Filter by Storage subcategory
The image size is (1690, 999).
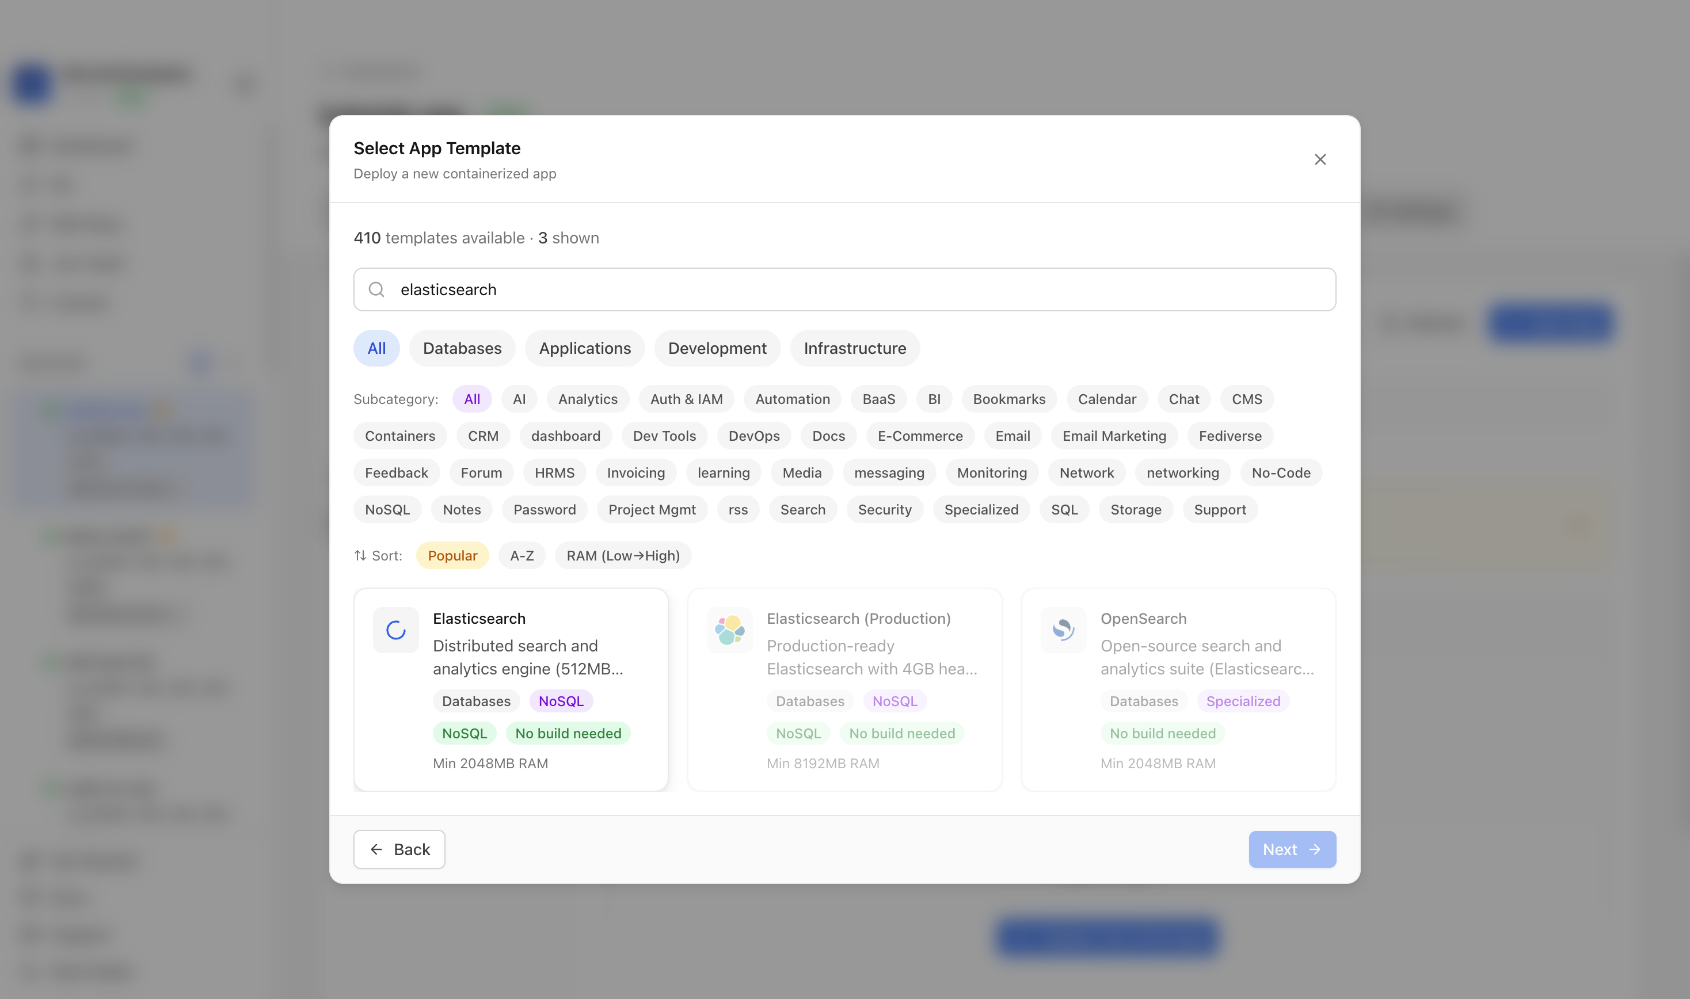pyautogui.click(x=1136, y=510)
